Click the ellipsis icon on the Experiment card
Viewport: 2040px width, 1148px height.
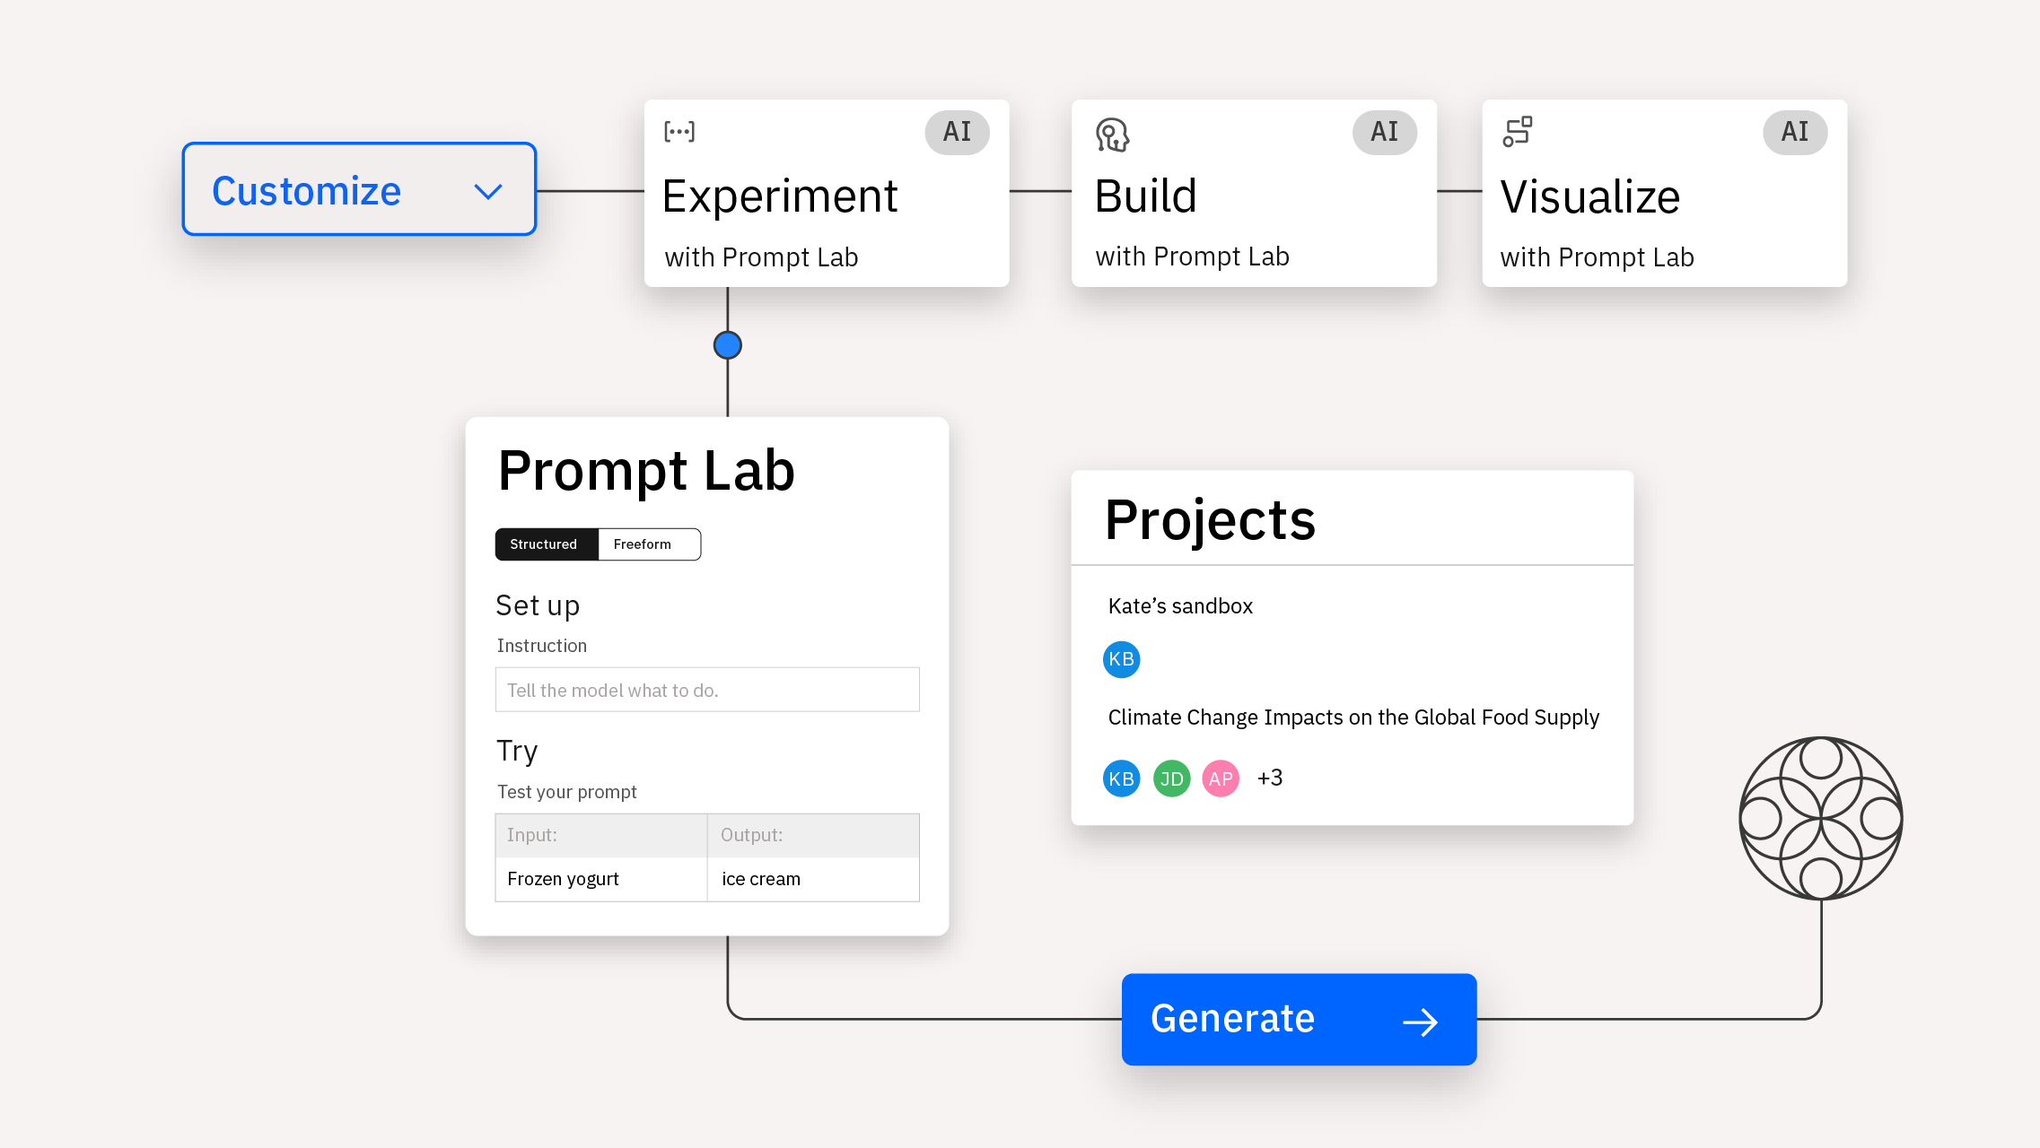tap(680, 131)
